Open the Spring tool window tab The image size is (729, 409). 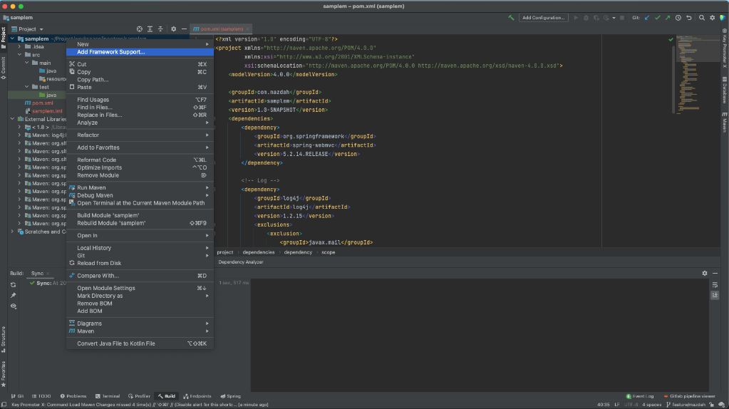pyautogui.click(x=230, y=396)
